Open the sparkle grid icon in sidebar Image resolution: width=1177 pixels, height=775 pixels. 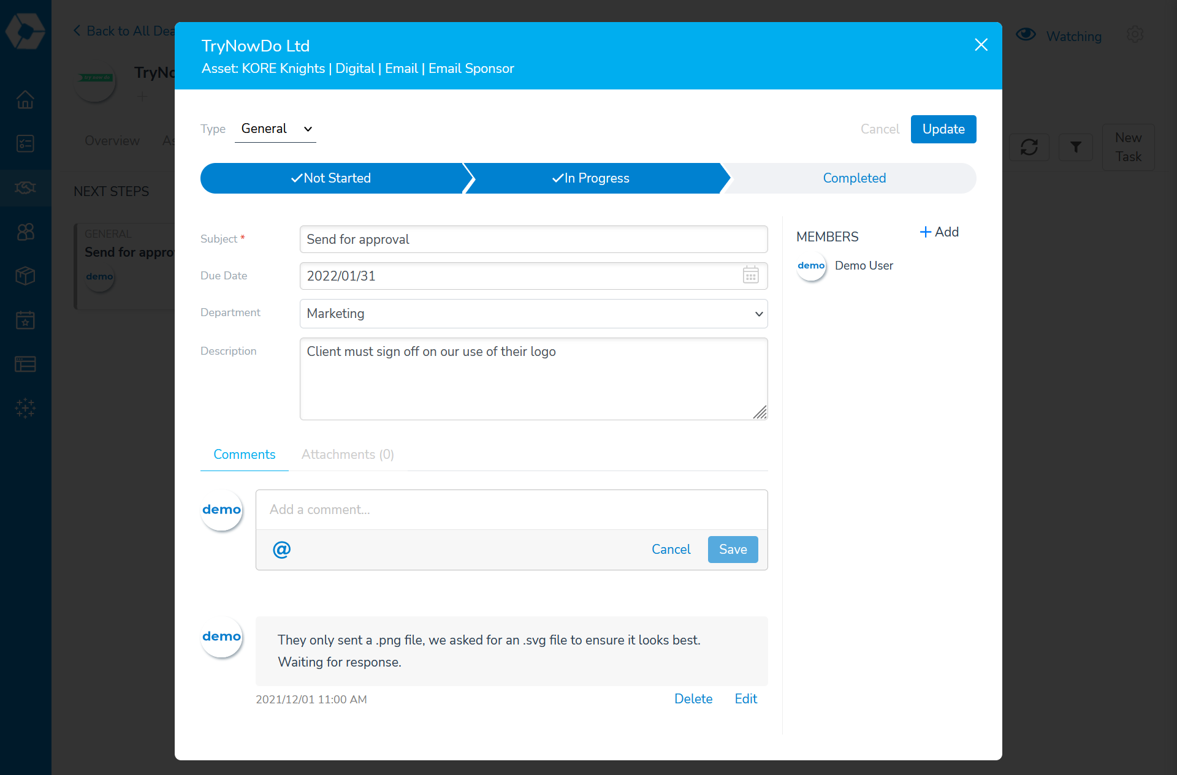pyautogui.click(x=25, y=408)
